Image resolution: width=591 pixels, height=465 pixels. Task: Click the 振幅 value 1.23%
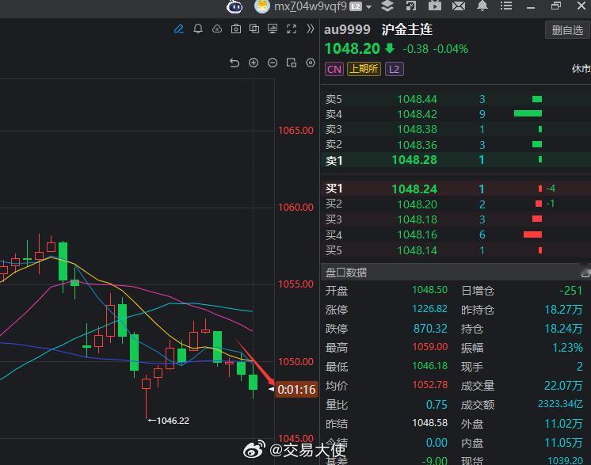[567, 348]
